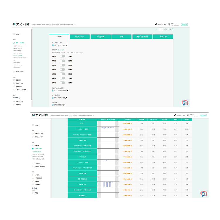Click ログアウト button in upper header
Screen dimensions: 220x220
(184, 24)
